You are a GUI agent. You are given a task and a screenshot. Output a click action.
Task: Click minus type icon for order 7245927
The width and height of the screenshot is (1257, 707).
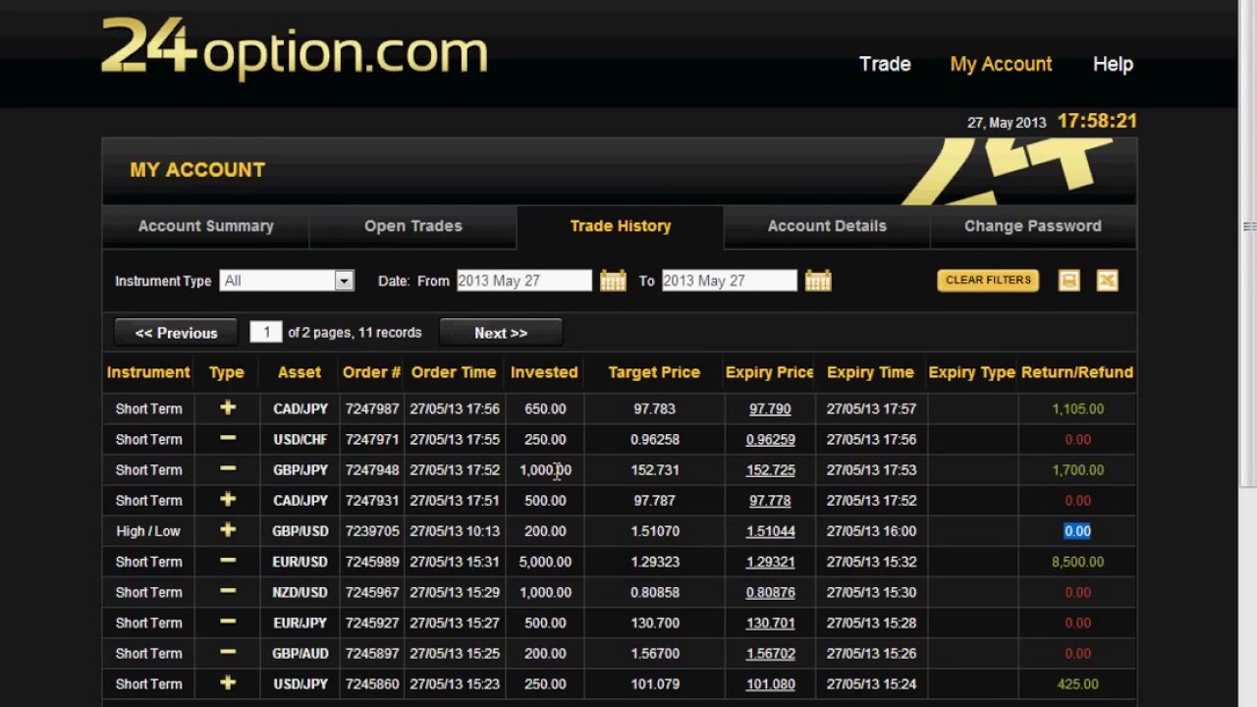click(x=228, y=622)
